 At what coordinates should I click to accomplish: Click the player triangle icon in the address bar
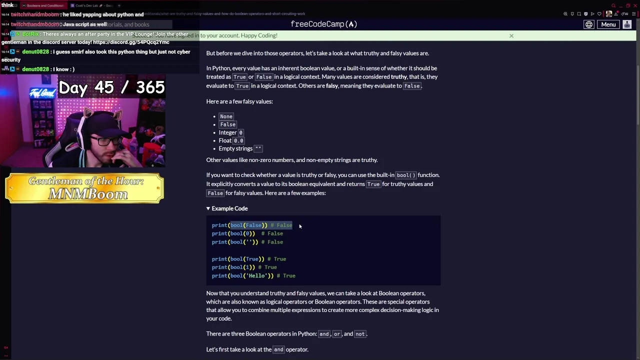pos(592,14)
